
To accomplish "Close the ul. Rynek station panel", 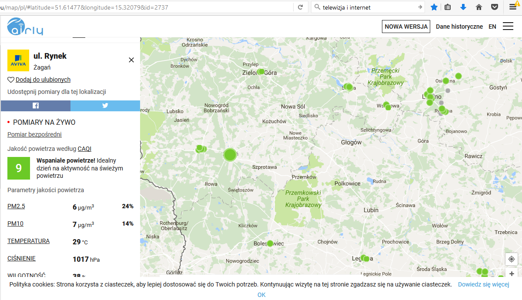I will (x=131, y=60).
